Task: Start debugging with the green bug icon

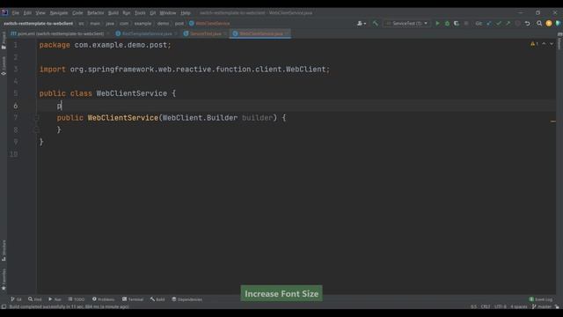Action: click(447, 24)
